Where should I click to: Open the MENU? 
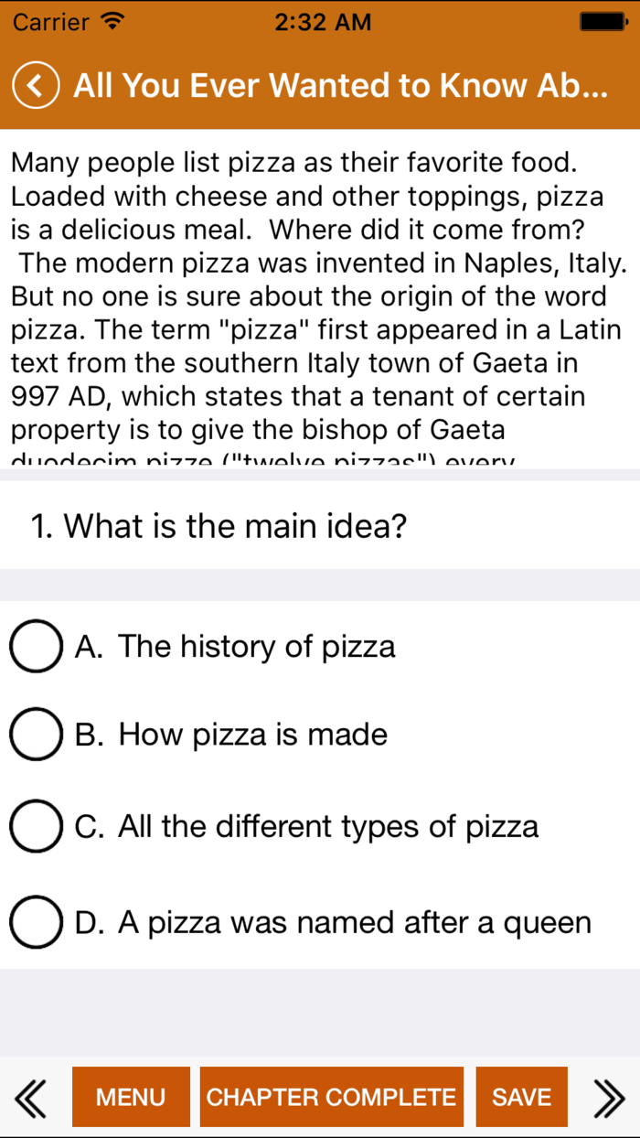click(x=131, y=1096)
